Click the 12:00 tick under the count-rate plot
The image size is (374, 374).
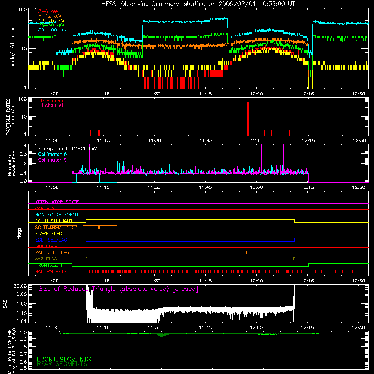(256, 94)
